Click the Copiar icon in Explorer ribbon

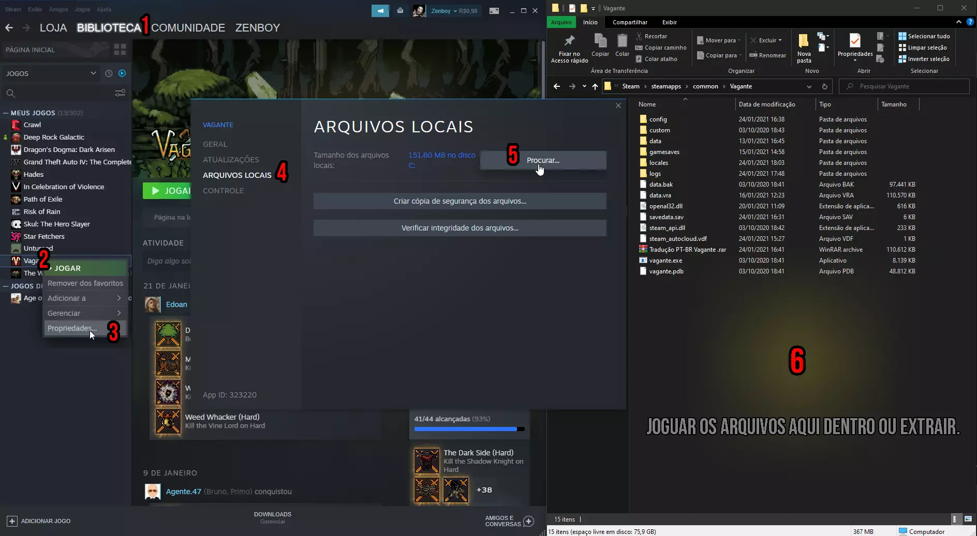tap(600, 41)
